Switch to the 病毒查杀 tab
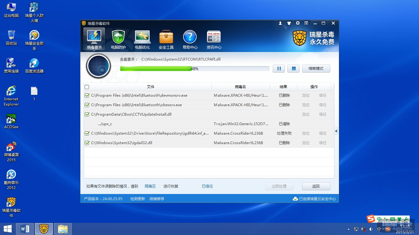The width and height of the screenshot is (419, 235). (94, 39)
